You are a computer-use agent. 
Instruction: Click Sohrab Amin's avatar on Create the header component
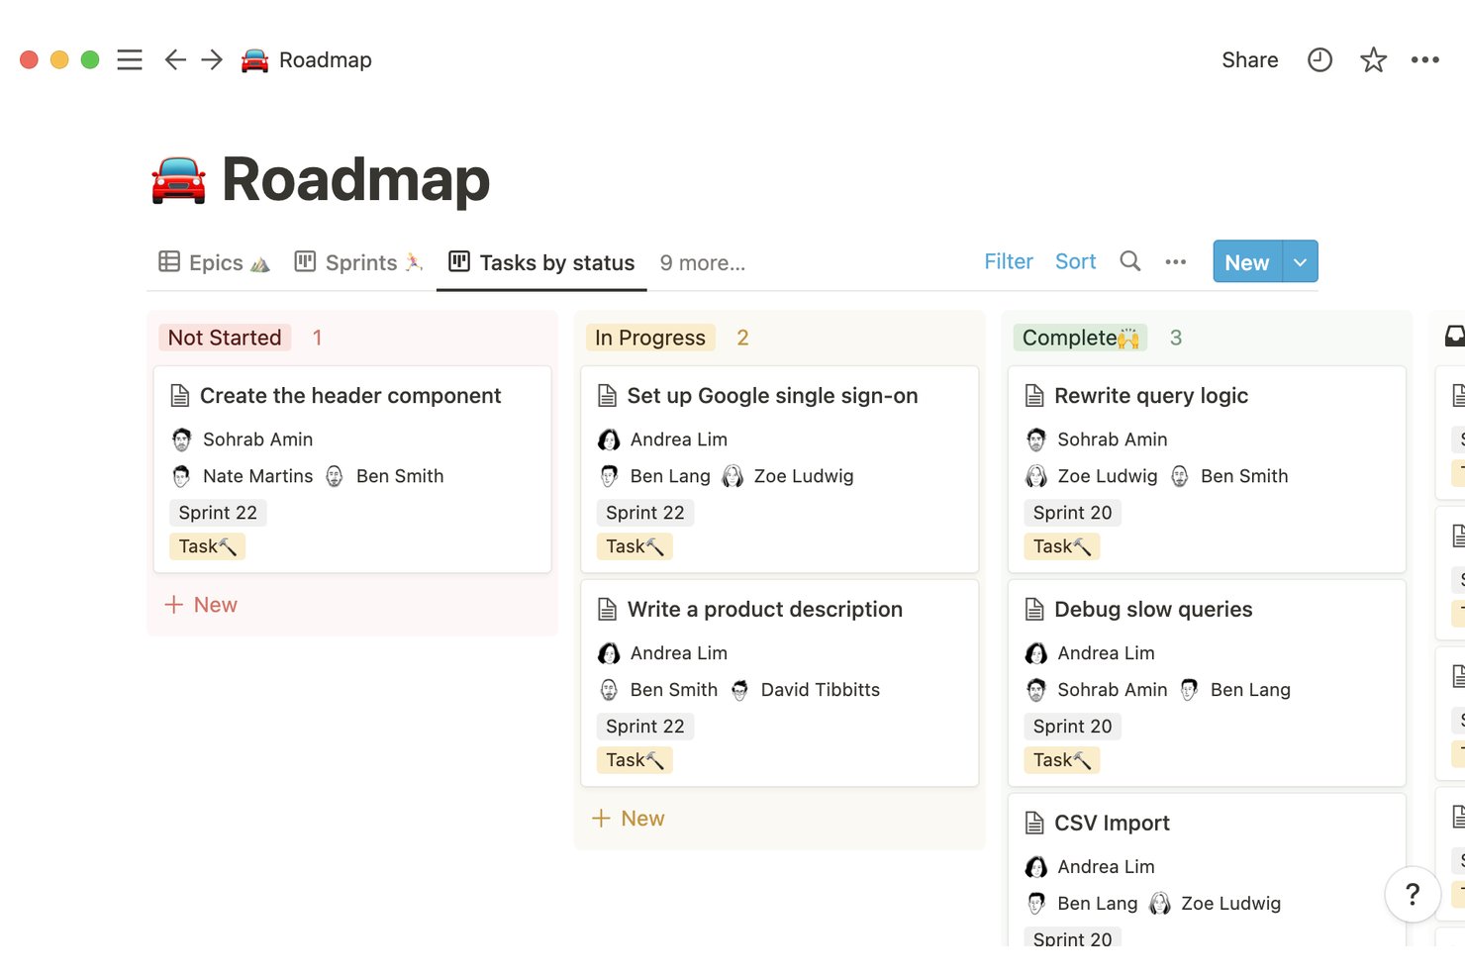[x=181, y=440]
